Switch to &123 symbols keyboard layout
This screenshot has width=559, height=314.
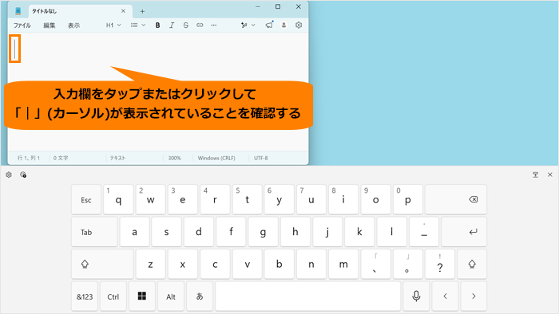pos(85,296)
